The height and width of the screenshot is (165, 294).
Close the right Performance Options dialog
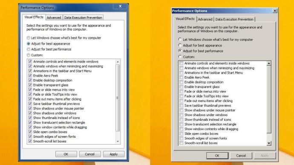275,11
